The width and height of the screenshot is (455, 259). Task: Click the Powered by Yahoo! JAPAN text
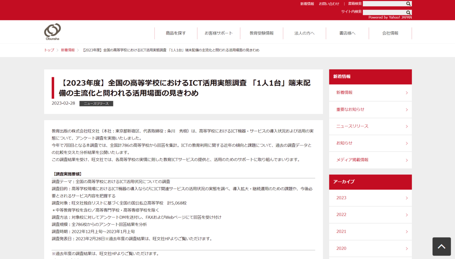tap(390, 17)
